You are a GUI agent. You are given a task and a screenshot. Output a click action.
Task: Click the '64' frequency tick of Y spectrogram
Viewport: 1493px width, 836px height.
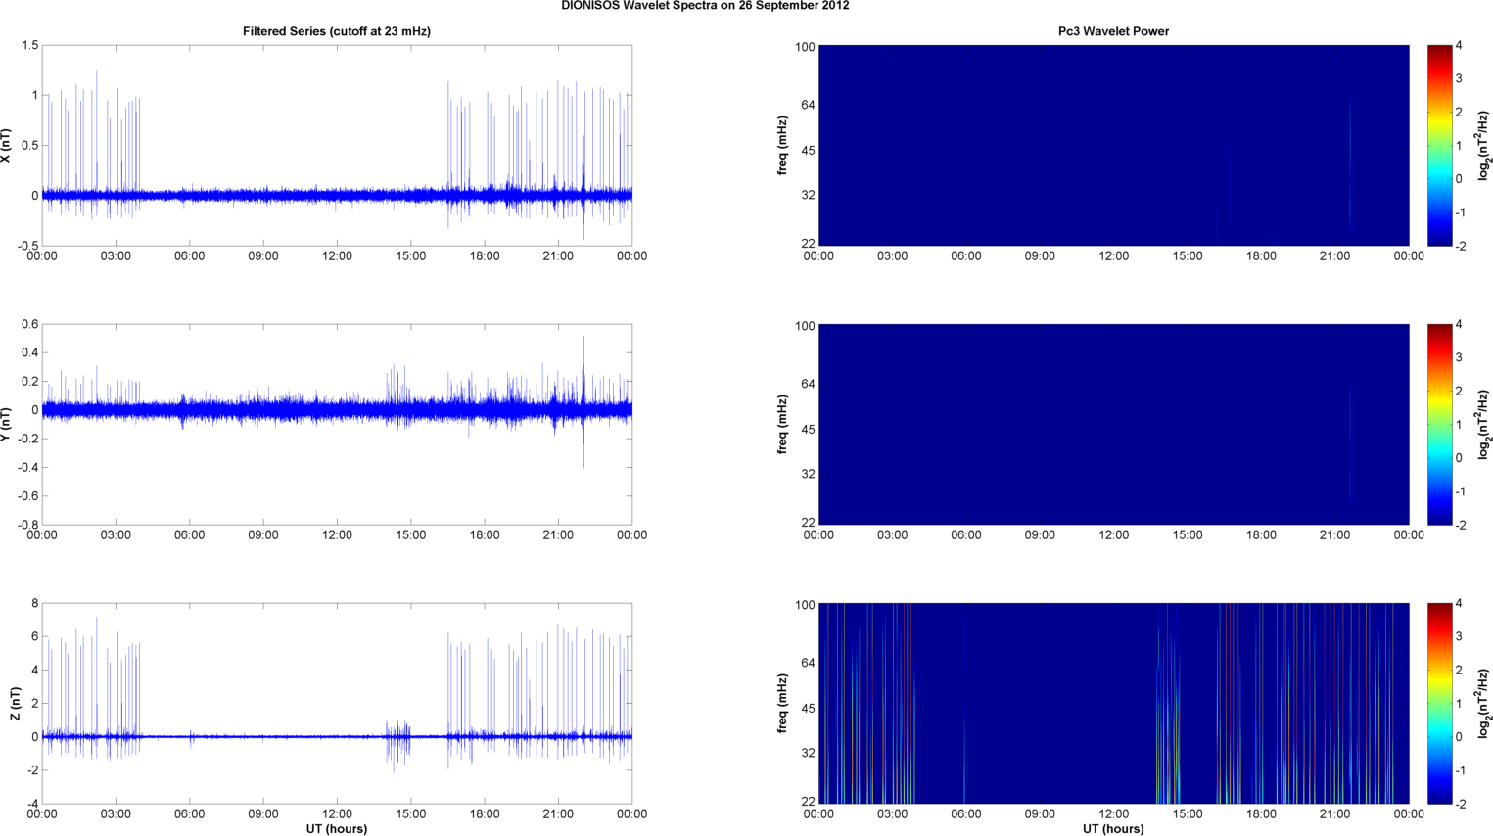809,384
